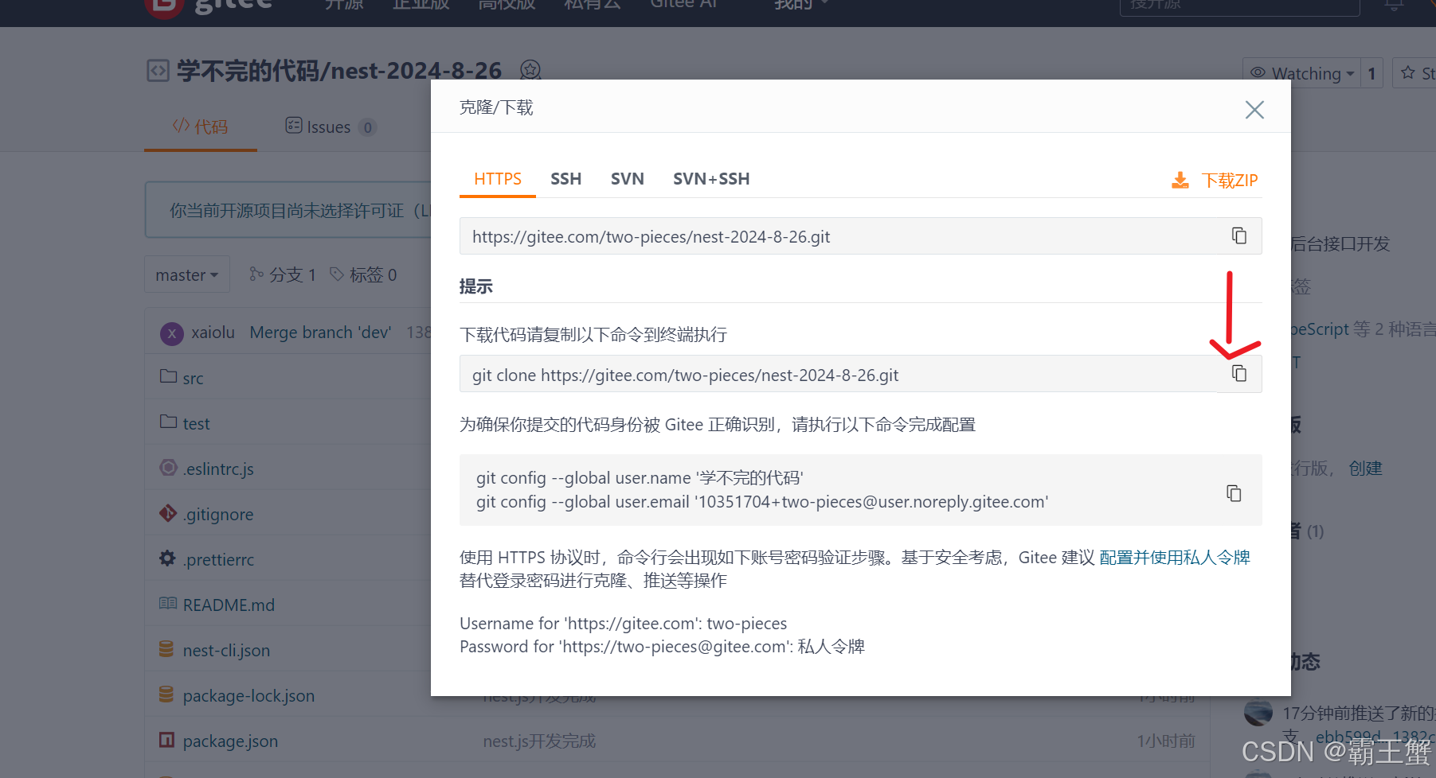This screenshot has height=778, width=1436.
Task: Switch to the SVN+SSH tab
Action: pyautogui.click(x=711, y=179)
